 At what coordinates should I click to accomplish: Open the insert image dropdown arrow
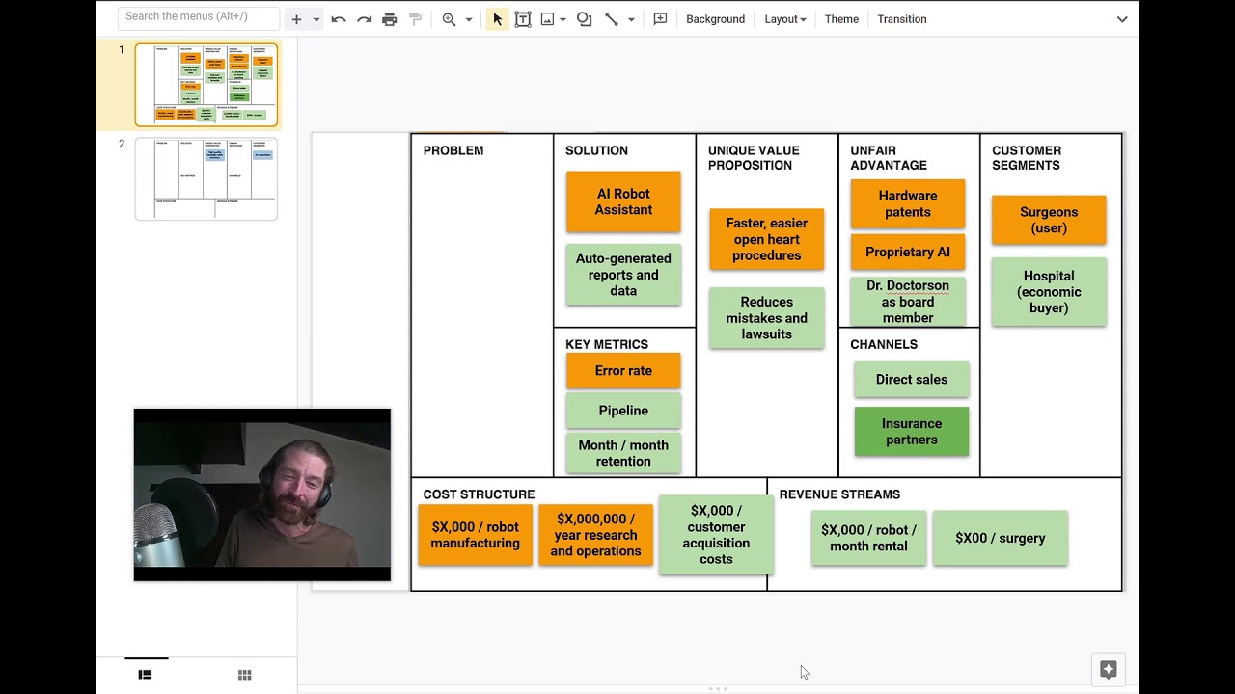(563, 19)
